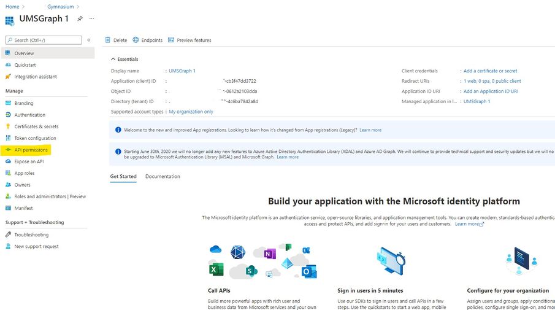The width and height of the screenshot is (555, 310).
Task: Go to Expose an API
Action: pyautogui.click(x=29, y=161)
